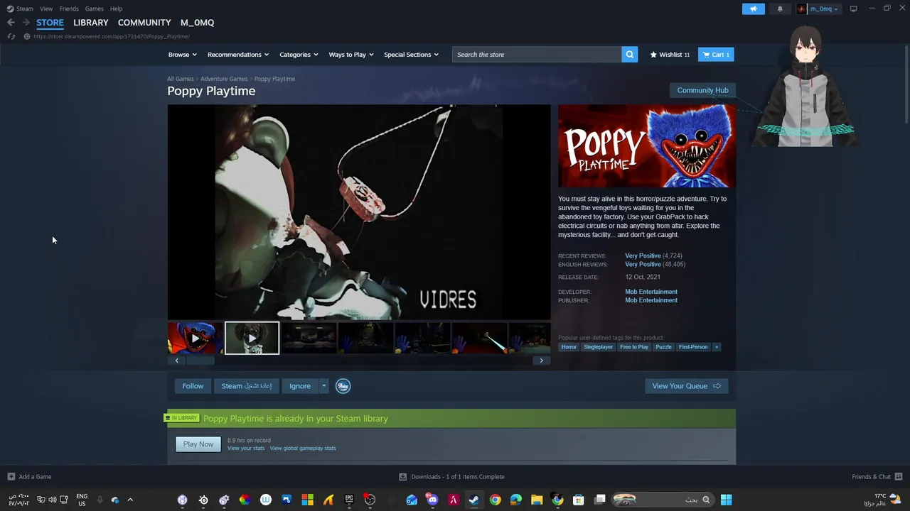
Task: Open View your stats link
Action: tap(246, 448)
